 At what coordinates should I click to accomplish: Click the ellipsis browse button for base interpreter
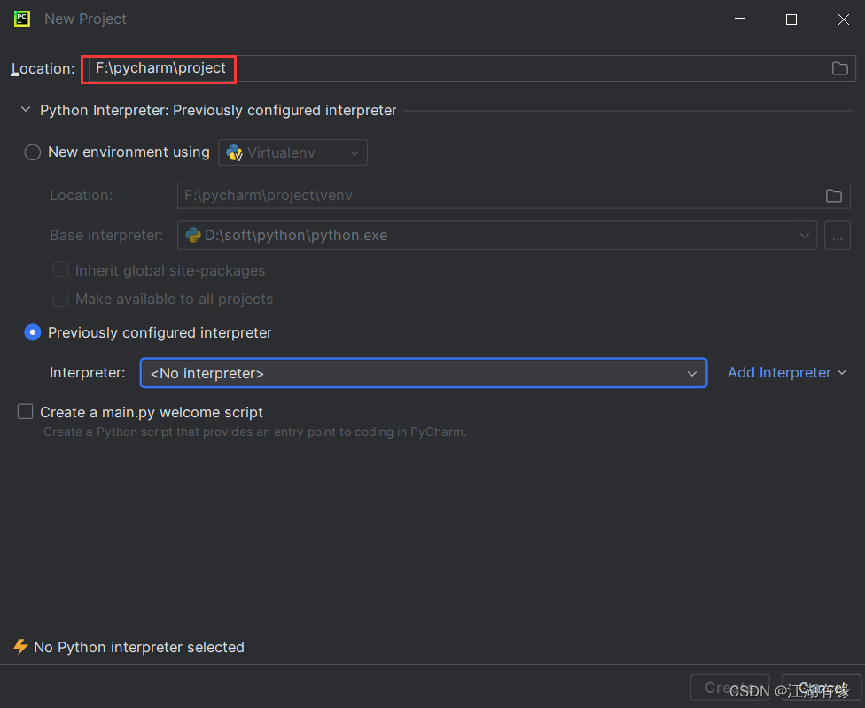838,236
